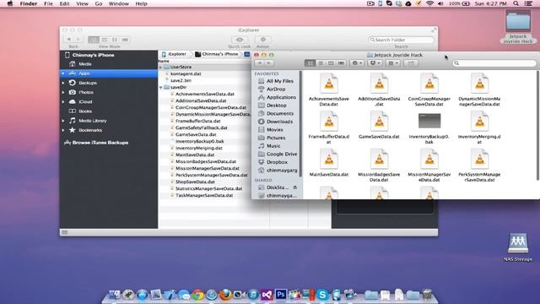Switch Finder window to Cover Flow view
540x304 pixels.
coord(341,63)
